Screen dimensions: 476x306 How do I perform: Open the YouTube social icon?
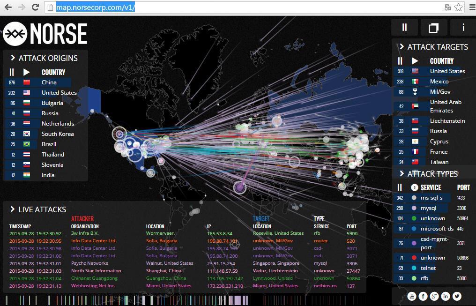pos(412,296)
